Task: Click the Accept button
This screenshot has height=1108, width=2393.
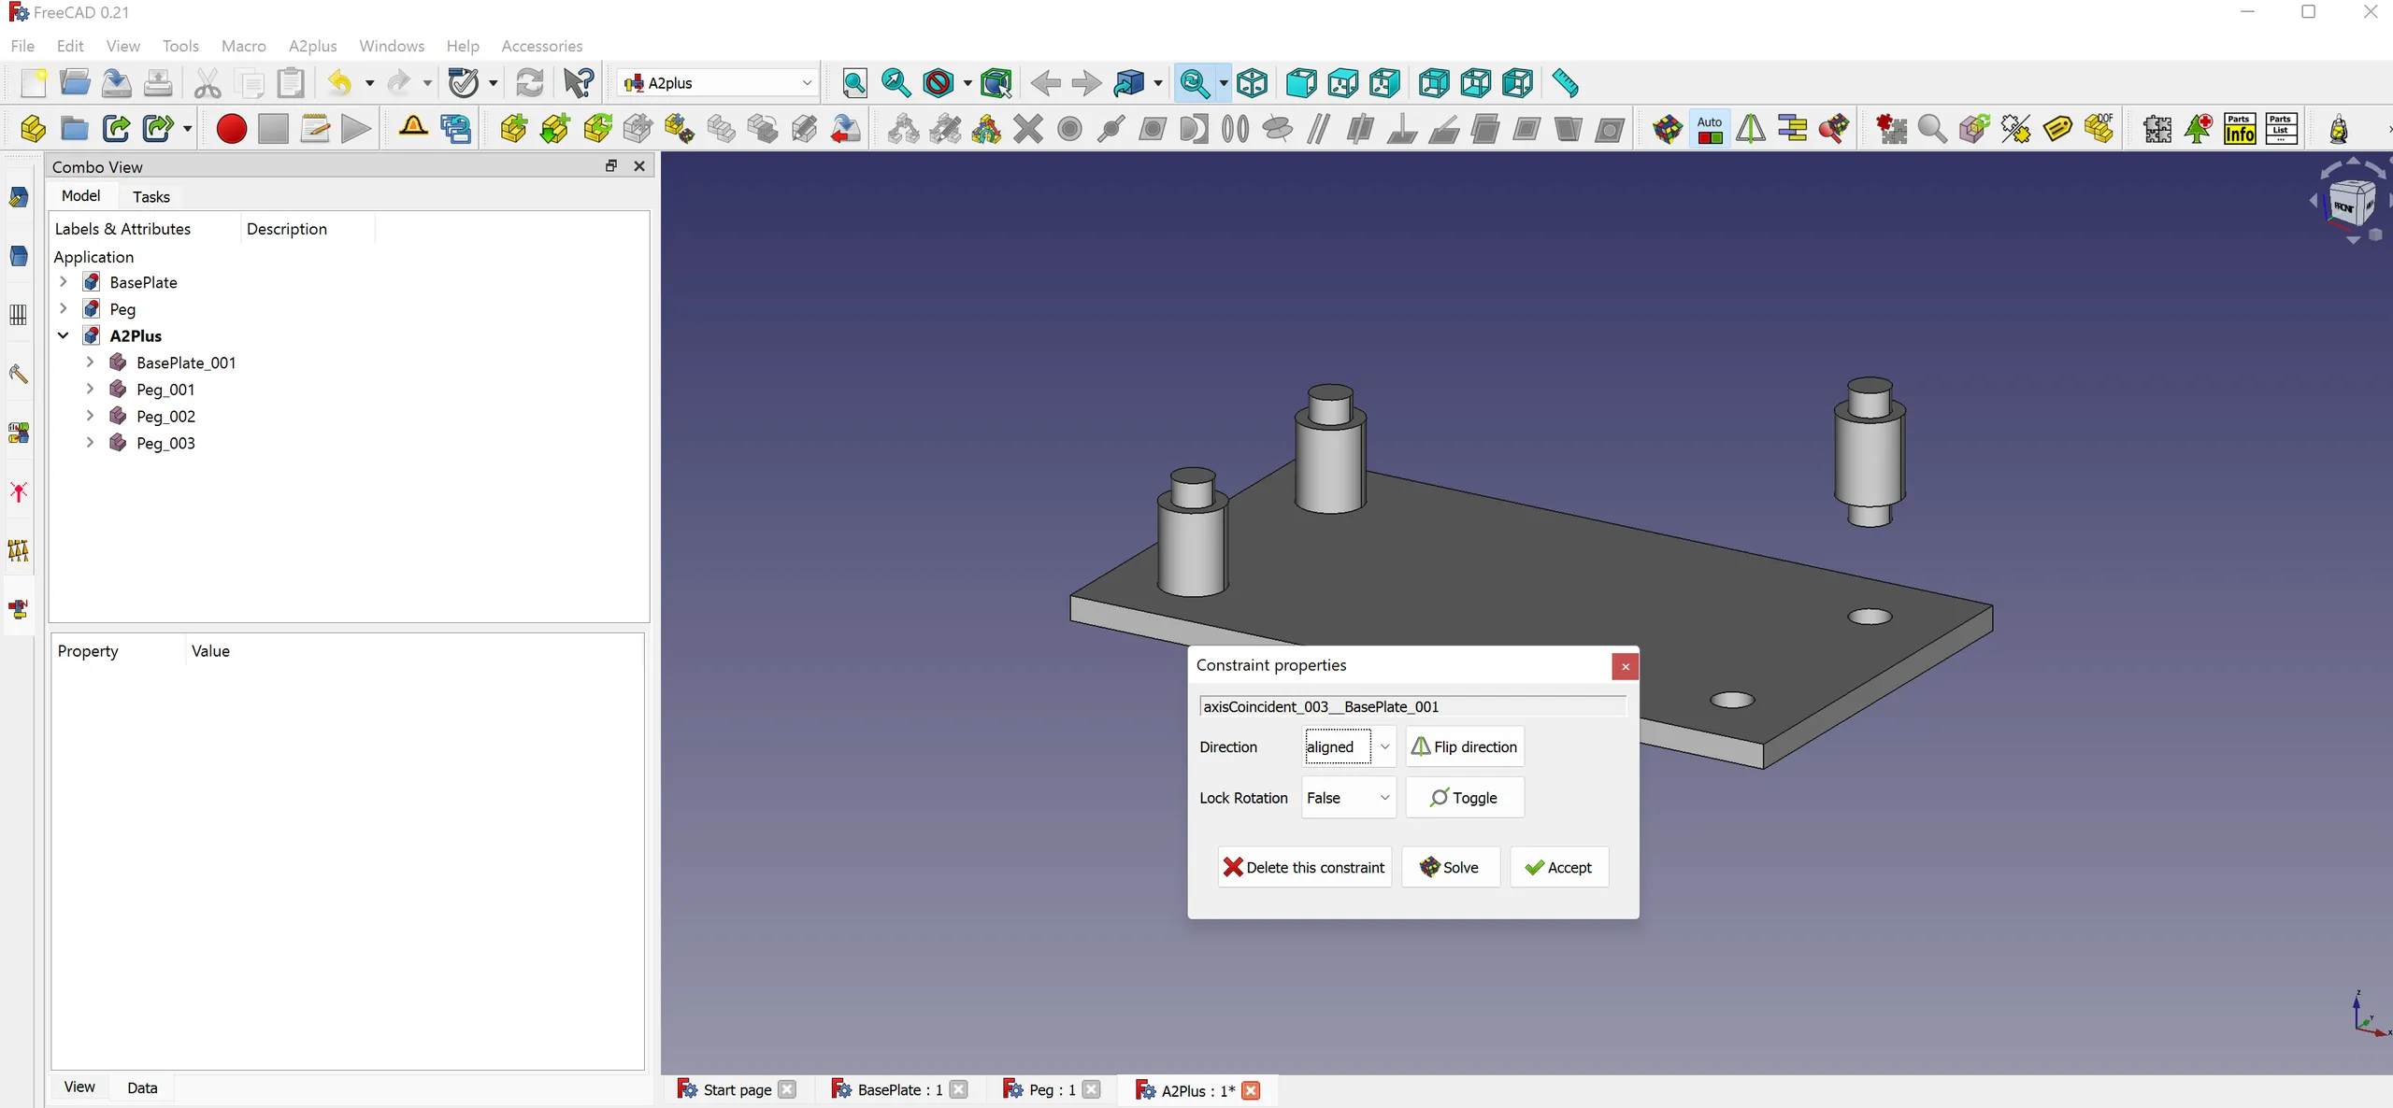Action: click(x=1558, y=867)
